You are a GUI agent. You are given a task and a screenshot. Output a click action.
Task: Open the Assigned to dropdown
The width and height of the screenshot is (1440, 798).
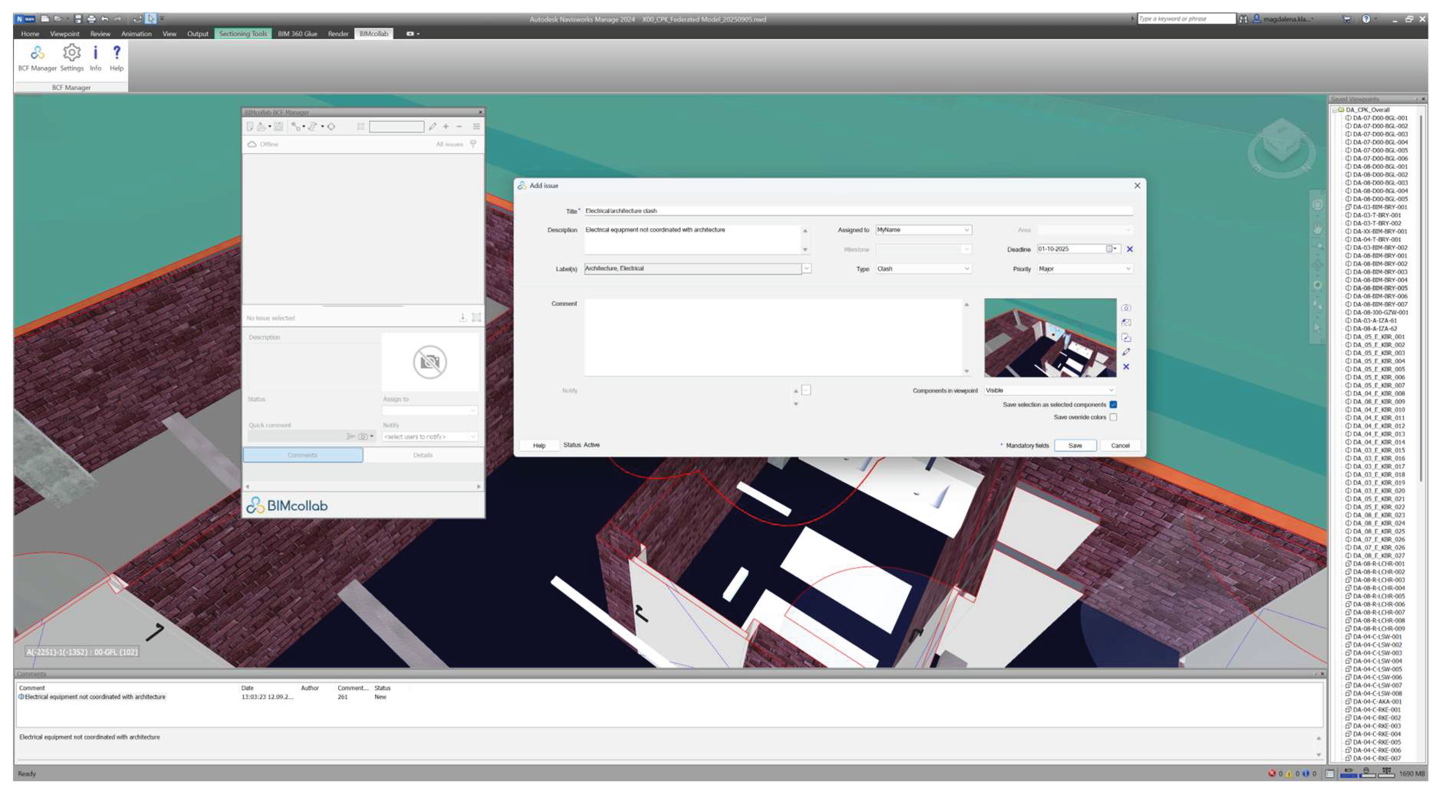coord(924,229)
